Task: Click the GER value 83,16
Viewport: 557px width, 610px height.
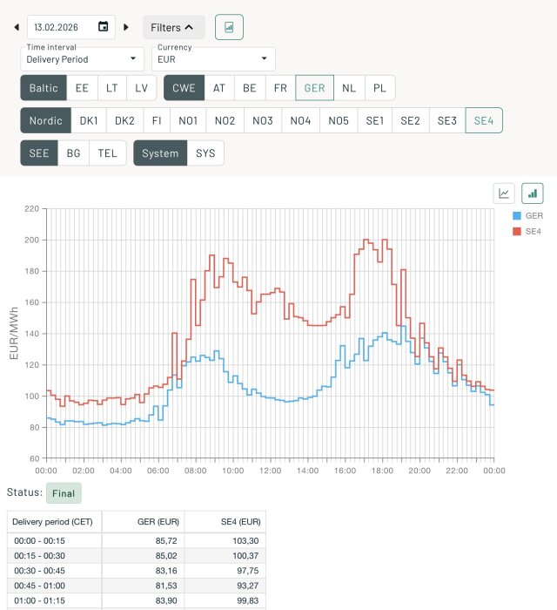Action: point(166,571)
